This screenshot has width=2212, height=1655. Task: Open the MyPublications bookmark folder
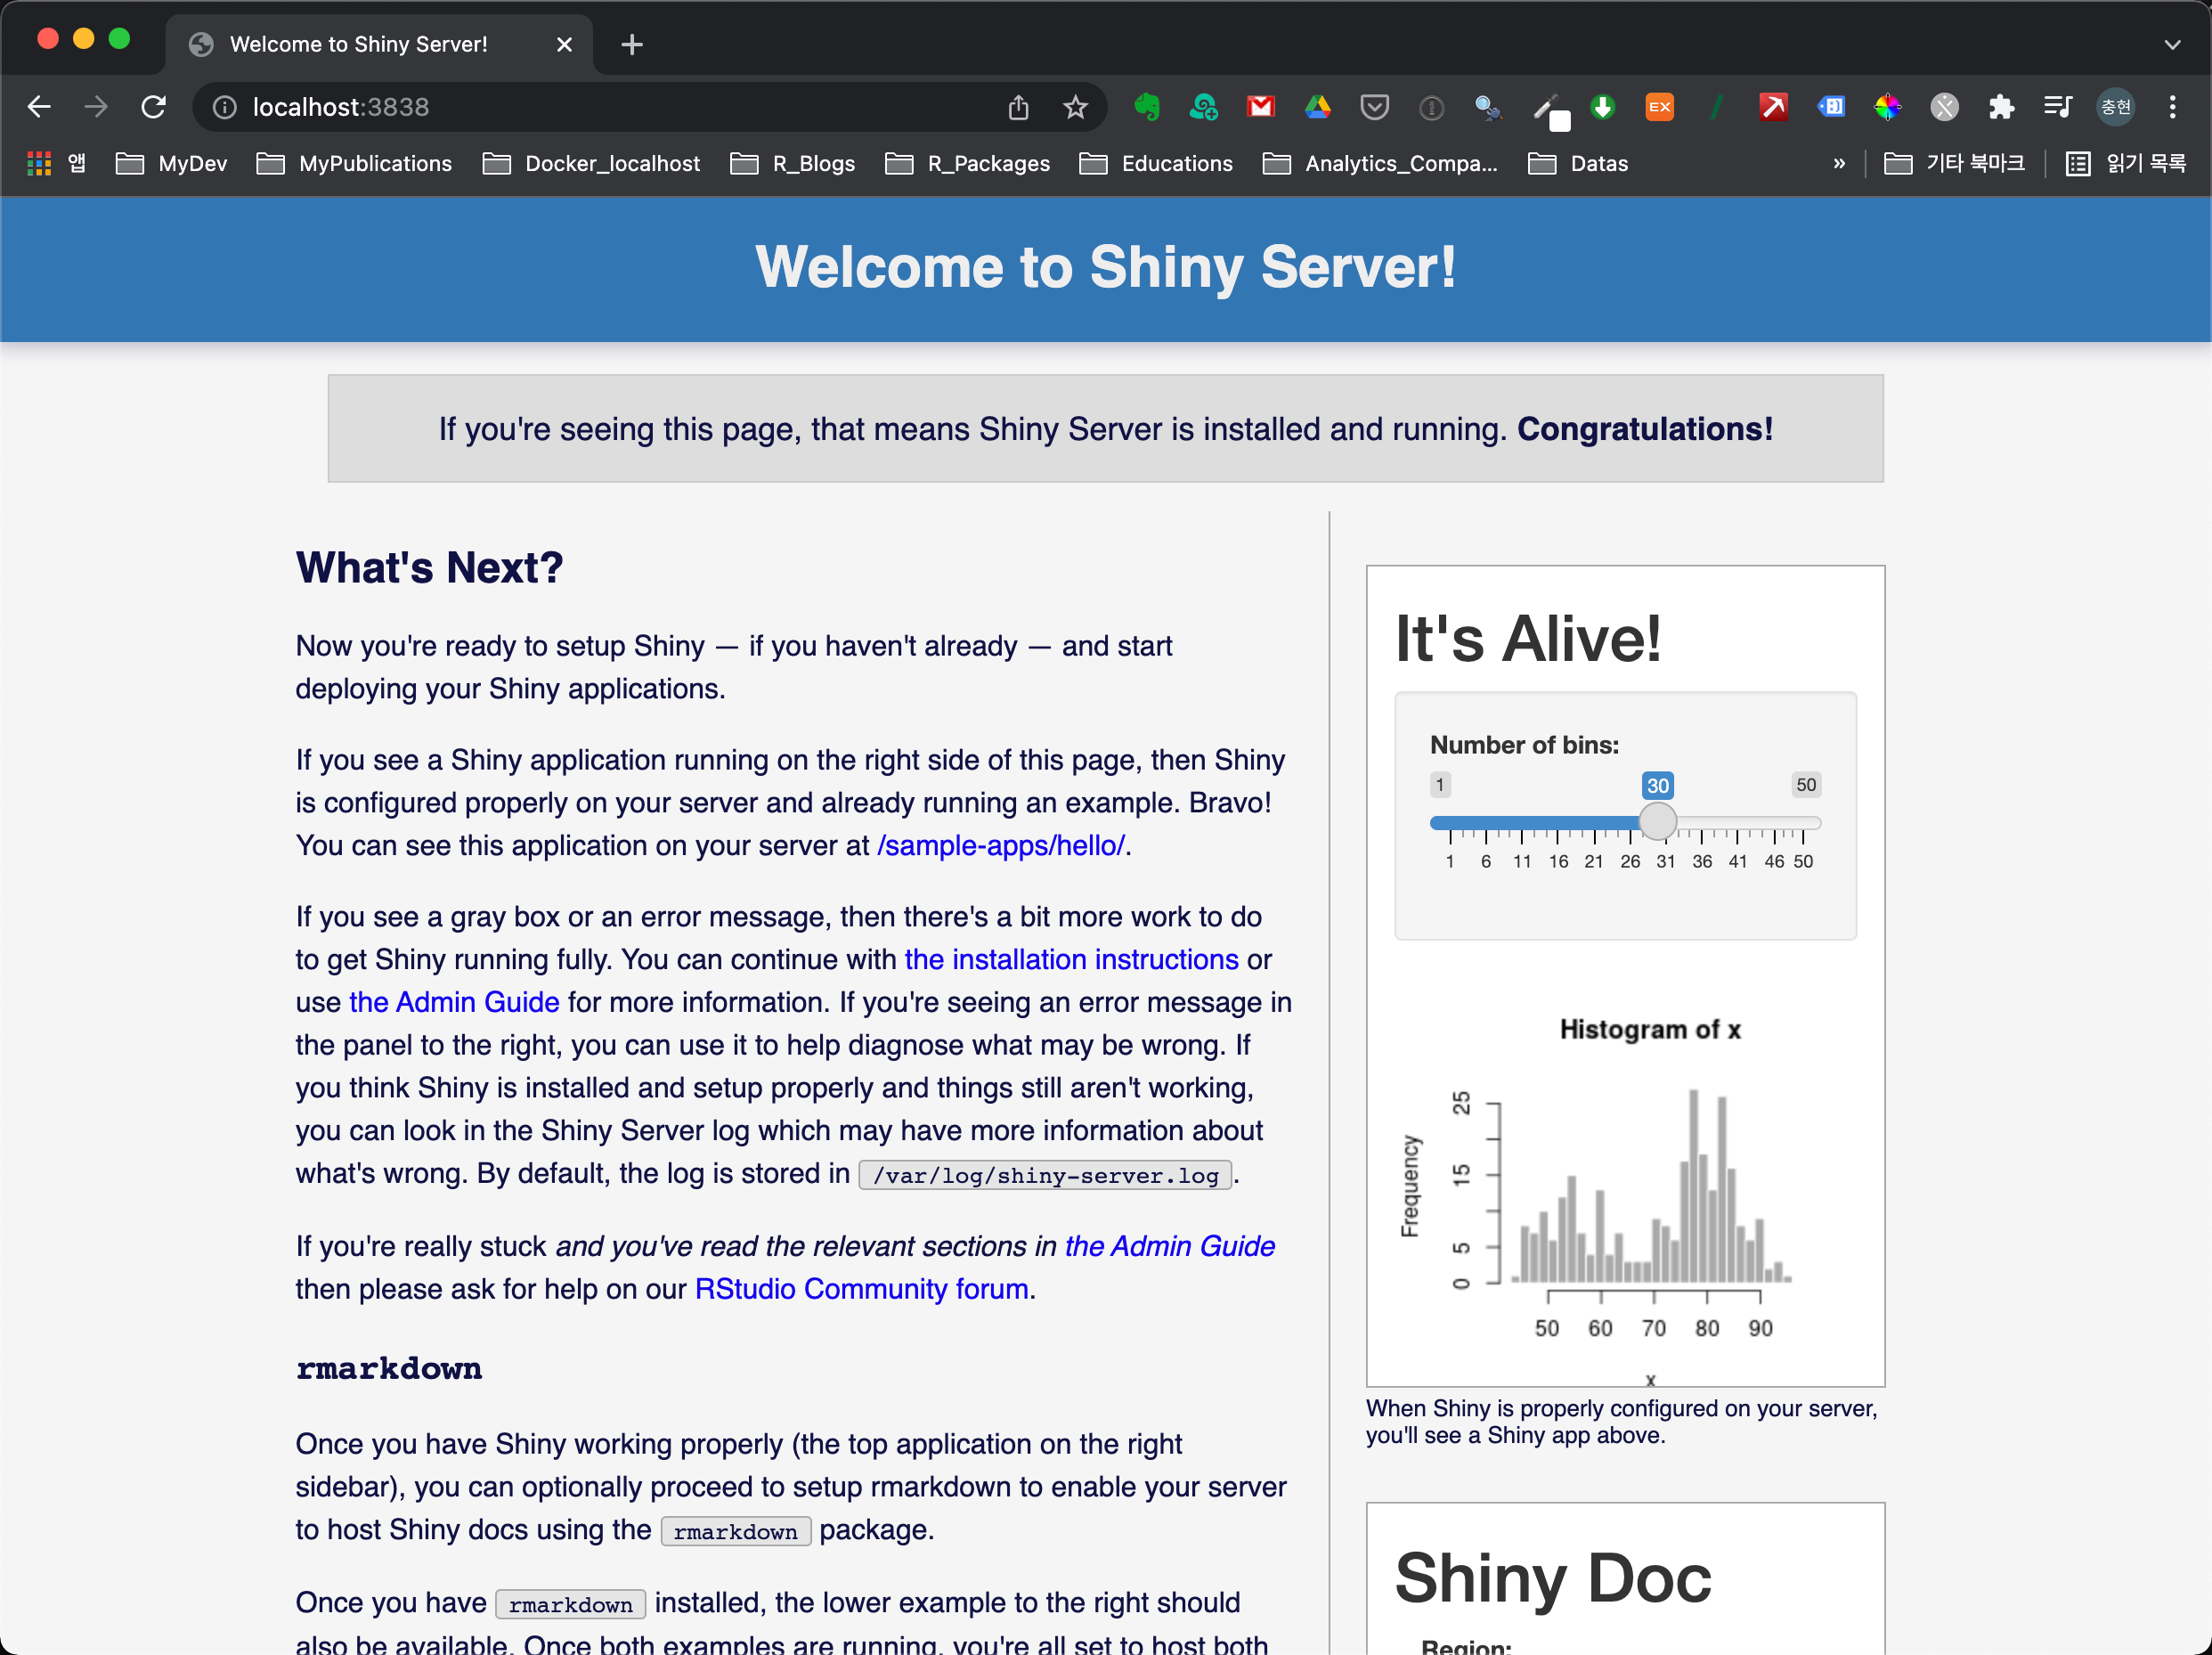click(x=354, y=163)
